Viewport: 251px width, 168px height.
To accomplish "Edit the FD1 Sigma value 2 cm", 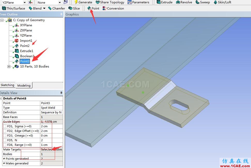I will 51,126.
